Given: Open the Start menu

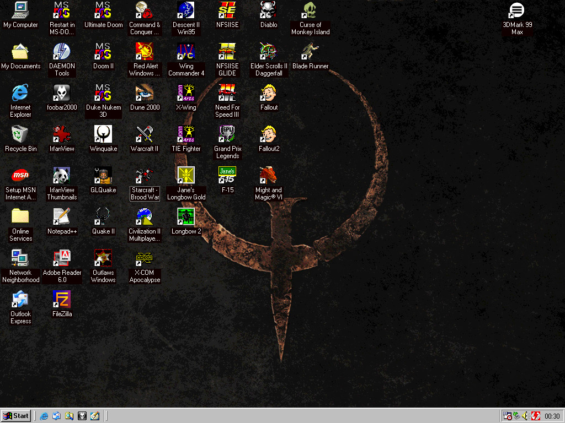Looking at the screenshot, I should point(16,416).
